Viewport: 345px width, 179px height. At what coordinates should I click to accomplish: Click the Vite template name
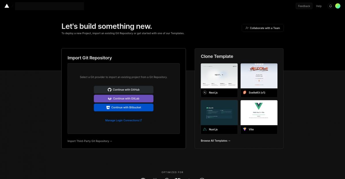coord(251,129)
